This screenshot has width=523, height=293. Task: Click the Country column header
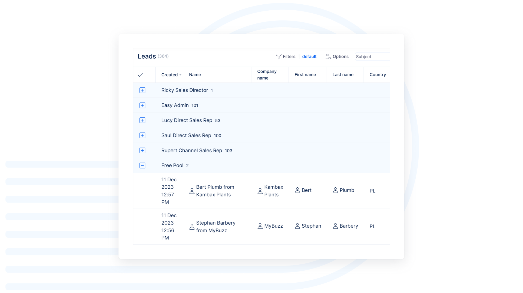click(378, 75)
